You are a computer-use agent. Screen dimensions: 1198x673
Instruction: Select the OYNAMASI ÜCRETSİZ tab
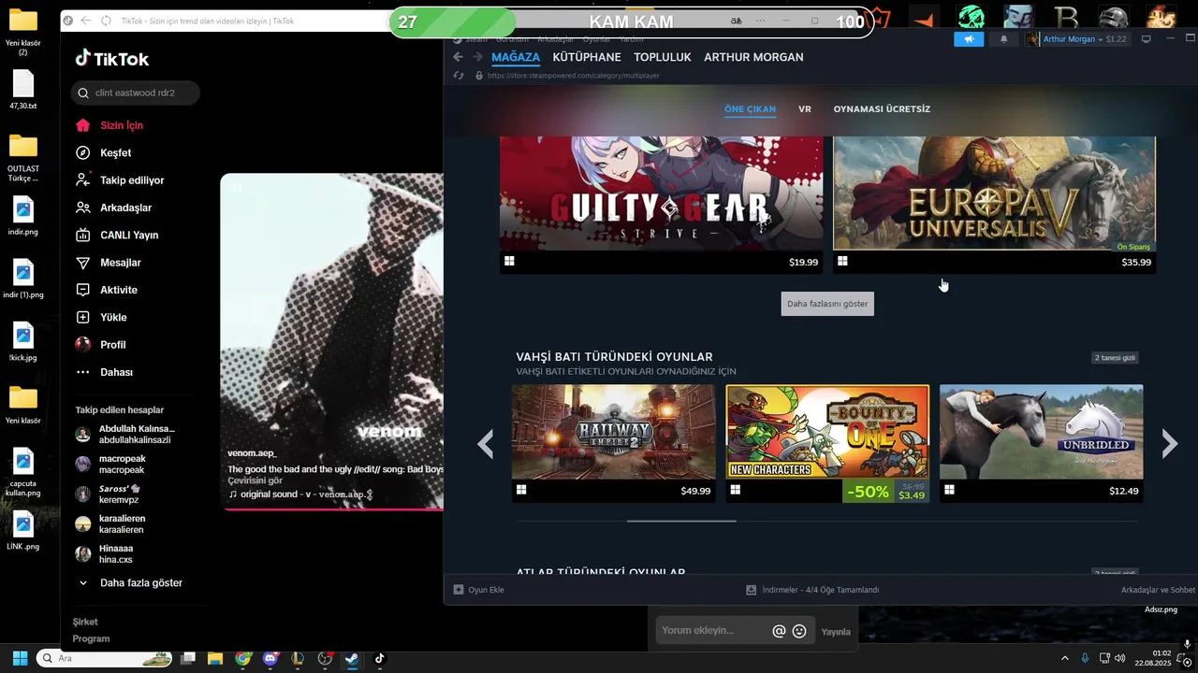882,109
